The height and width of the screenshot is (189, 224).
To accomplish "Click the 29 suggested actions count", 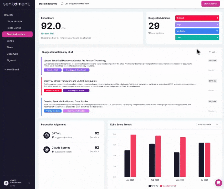I will (x=154, y=26).
